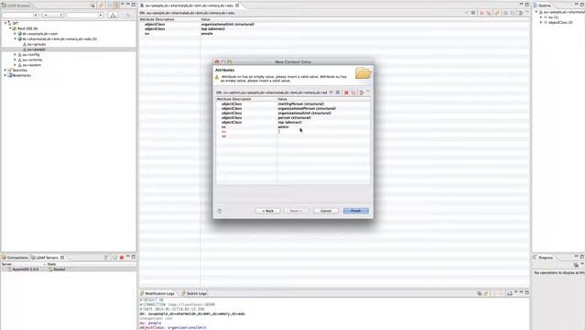This screenshot has width=586, height=330.
Task: Click the Finish button in the dialog
Action: point(356,211)
